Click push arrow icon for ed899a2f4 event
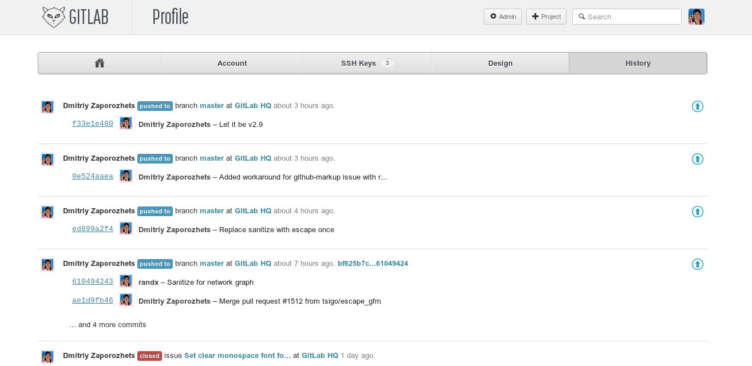 tap(697, 212)
